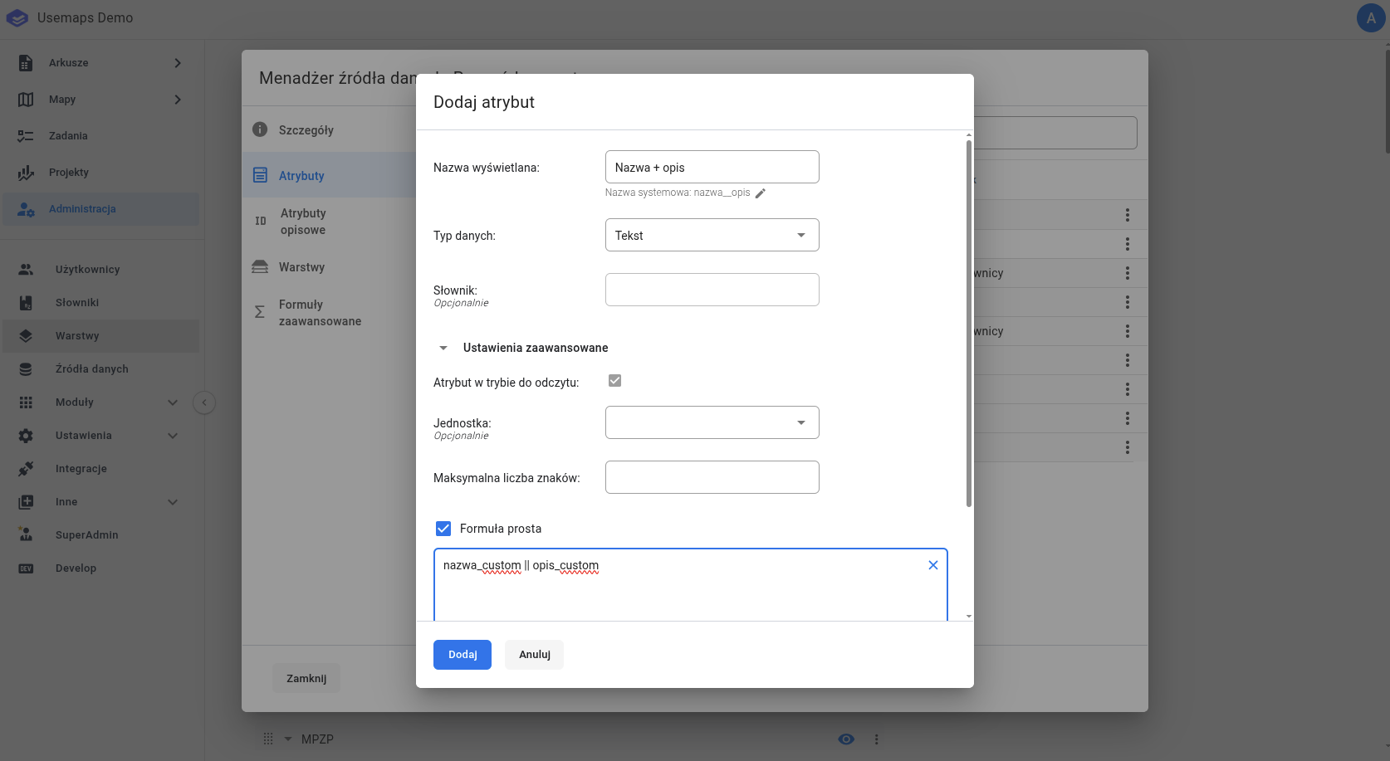This screenshot has width=1390, height=761.
Task: Click the Dodaj button
Action: (462, 655)
